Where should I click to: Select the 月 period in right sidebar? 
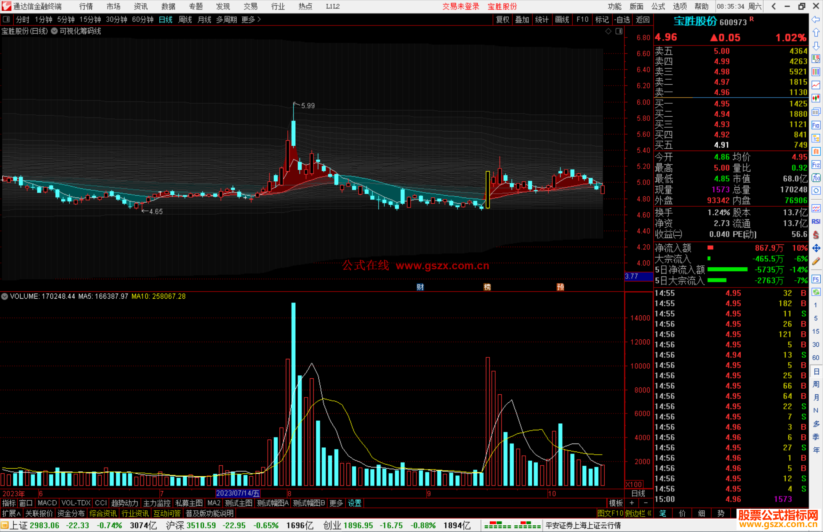pos(816,398)
